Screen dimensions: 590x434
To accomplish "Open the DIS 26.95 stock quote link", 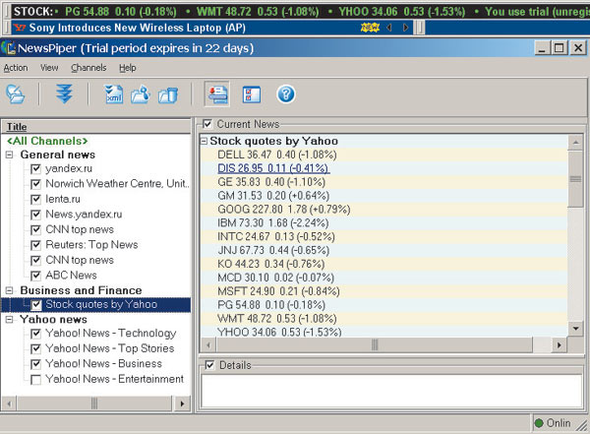I will click(x=272, y=168).
